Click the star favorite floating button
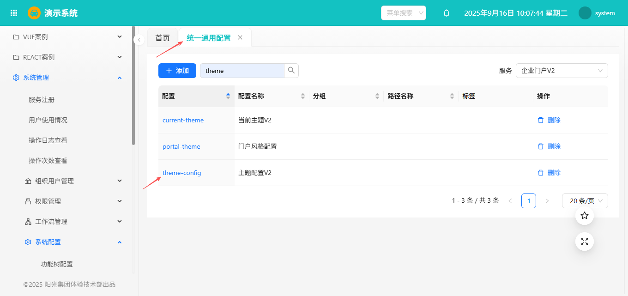The height and width of the screenshot is (296, 628). tap(584, 216)
